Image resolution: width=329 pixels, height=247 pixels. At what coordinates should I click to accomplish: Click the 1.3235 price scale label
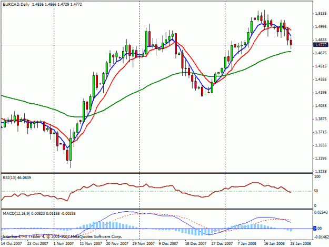pos(321,172)
